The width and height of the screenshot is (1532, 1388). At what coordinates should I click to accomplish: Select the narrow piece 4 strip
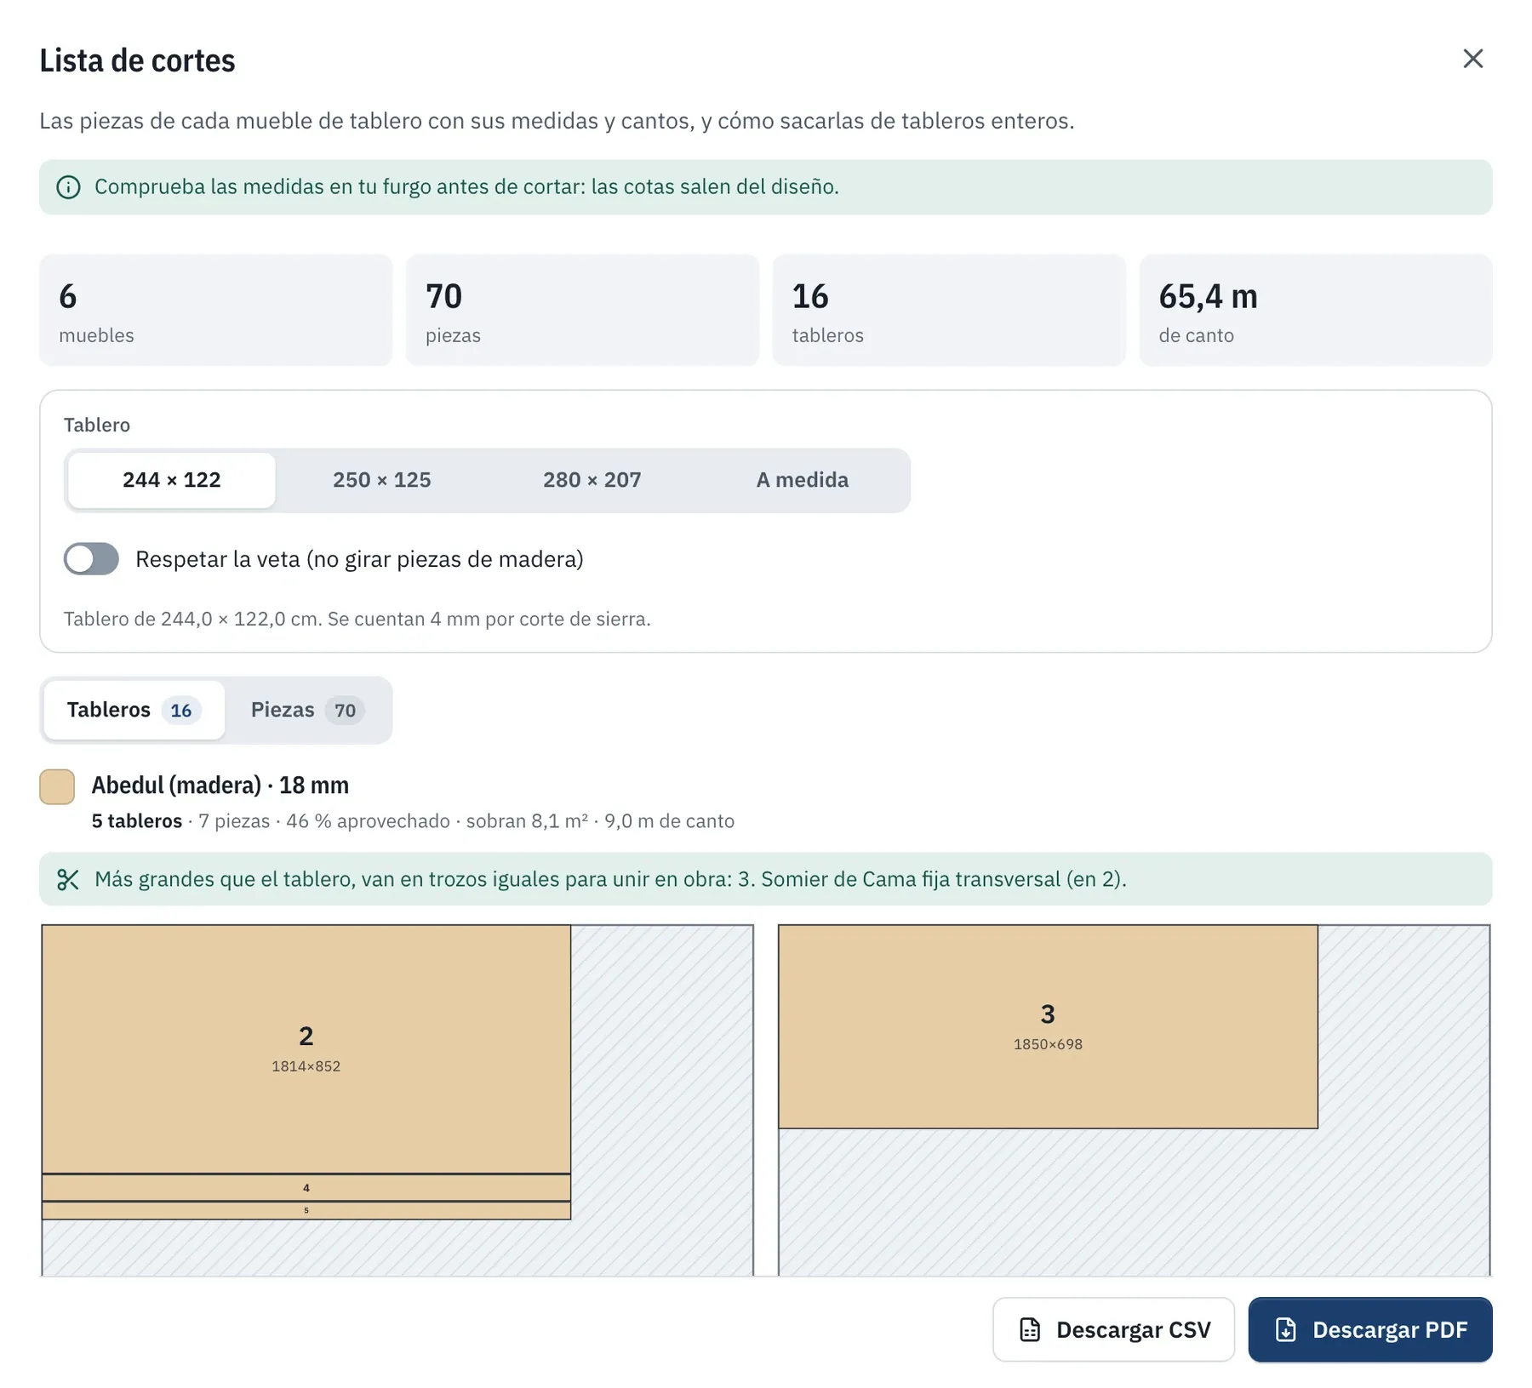pos(306,1188)
